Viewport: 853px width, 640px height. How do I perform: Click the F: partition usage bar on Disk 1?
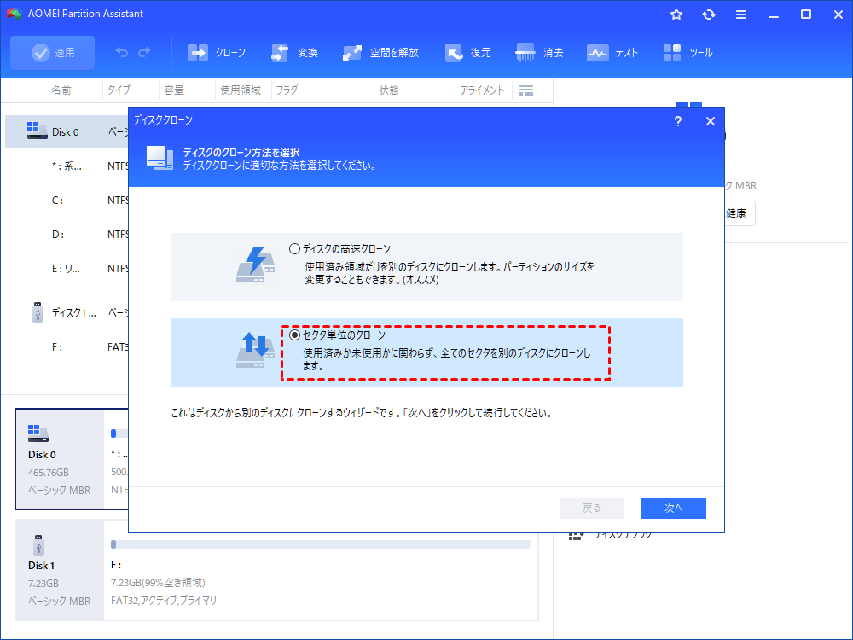click(321, 544)
